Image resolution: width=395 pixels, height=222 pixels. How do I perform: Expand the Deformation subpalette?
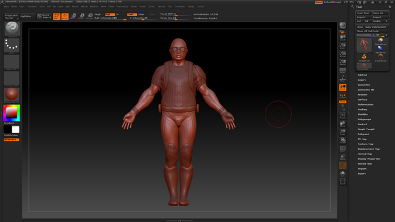coord(365,104)
